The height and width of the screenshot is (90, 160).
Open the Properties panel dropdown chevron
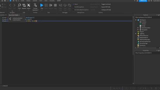tap(157, 50)
